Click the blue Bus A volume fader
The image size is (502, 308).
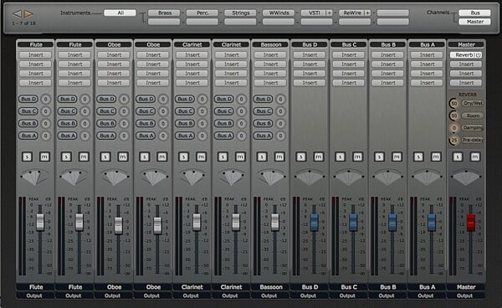[432, 223]
